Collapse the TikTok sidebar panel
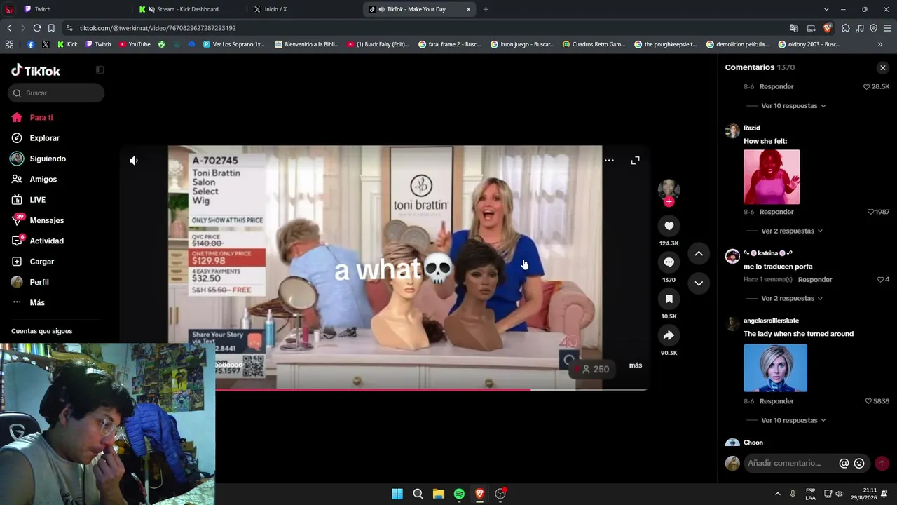This screenshot has width=897, height=505. coord(100,70)
